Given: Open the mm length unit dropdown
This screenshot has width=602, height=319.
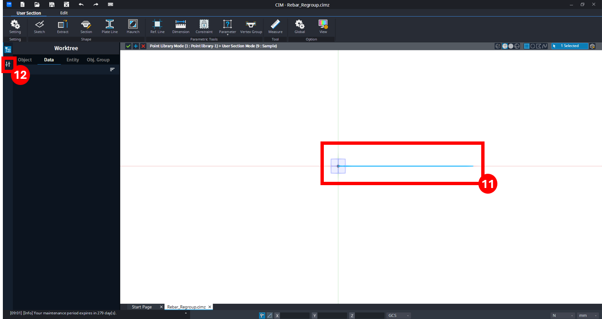Looking at the screenshot, I should point(588,315).
